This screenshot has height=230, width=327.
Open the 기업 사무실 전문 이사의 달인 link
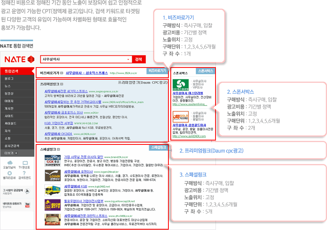coord(84,157)
